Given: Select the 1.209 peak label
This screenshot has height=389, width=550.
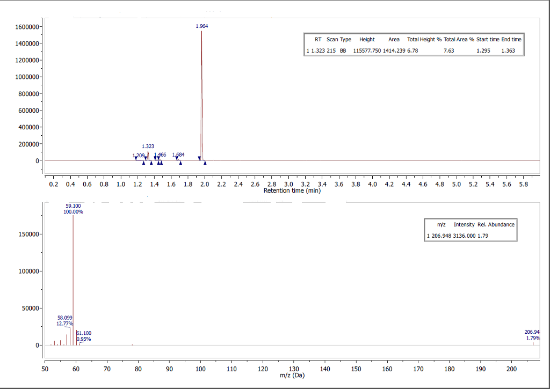Looking at the screenshot, I should (x=139, y=155).
